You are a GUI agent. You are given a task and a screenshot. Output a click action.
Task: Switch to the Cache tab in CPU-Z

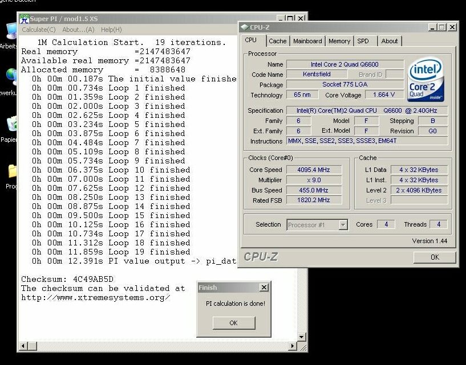pos(278,41)
